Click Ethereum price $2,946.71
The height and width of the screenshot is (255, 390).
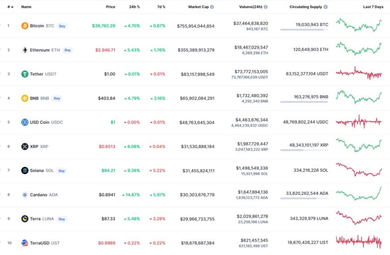[x=106, y=50]
